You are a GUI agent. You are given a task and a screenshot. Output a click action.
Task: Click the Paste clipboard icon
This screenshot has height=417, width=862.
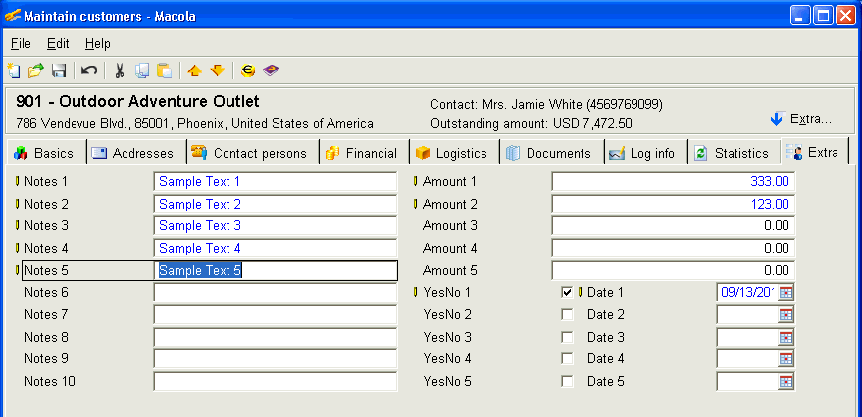point(165,70)
